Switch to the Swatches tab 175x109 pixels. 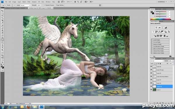(x=158, y=9)
